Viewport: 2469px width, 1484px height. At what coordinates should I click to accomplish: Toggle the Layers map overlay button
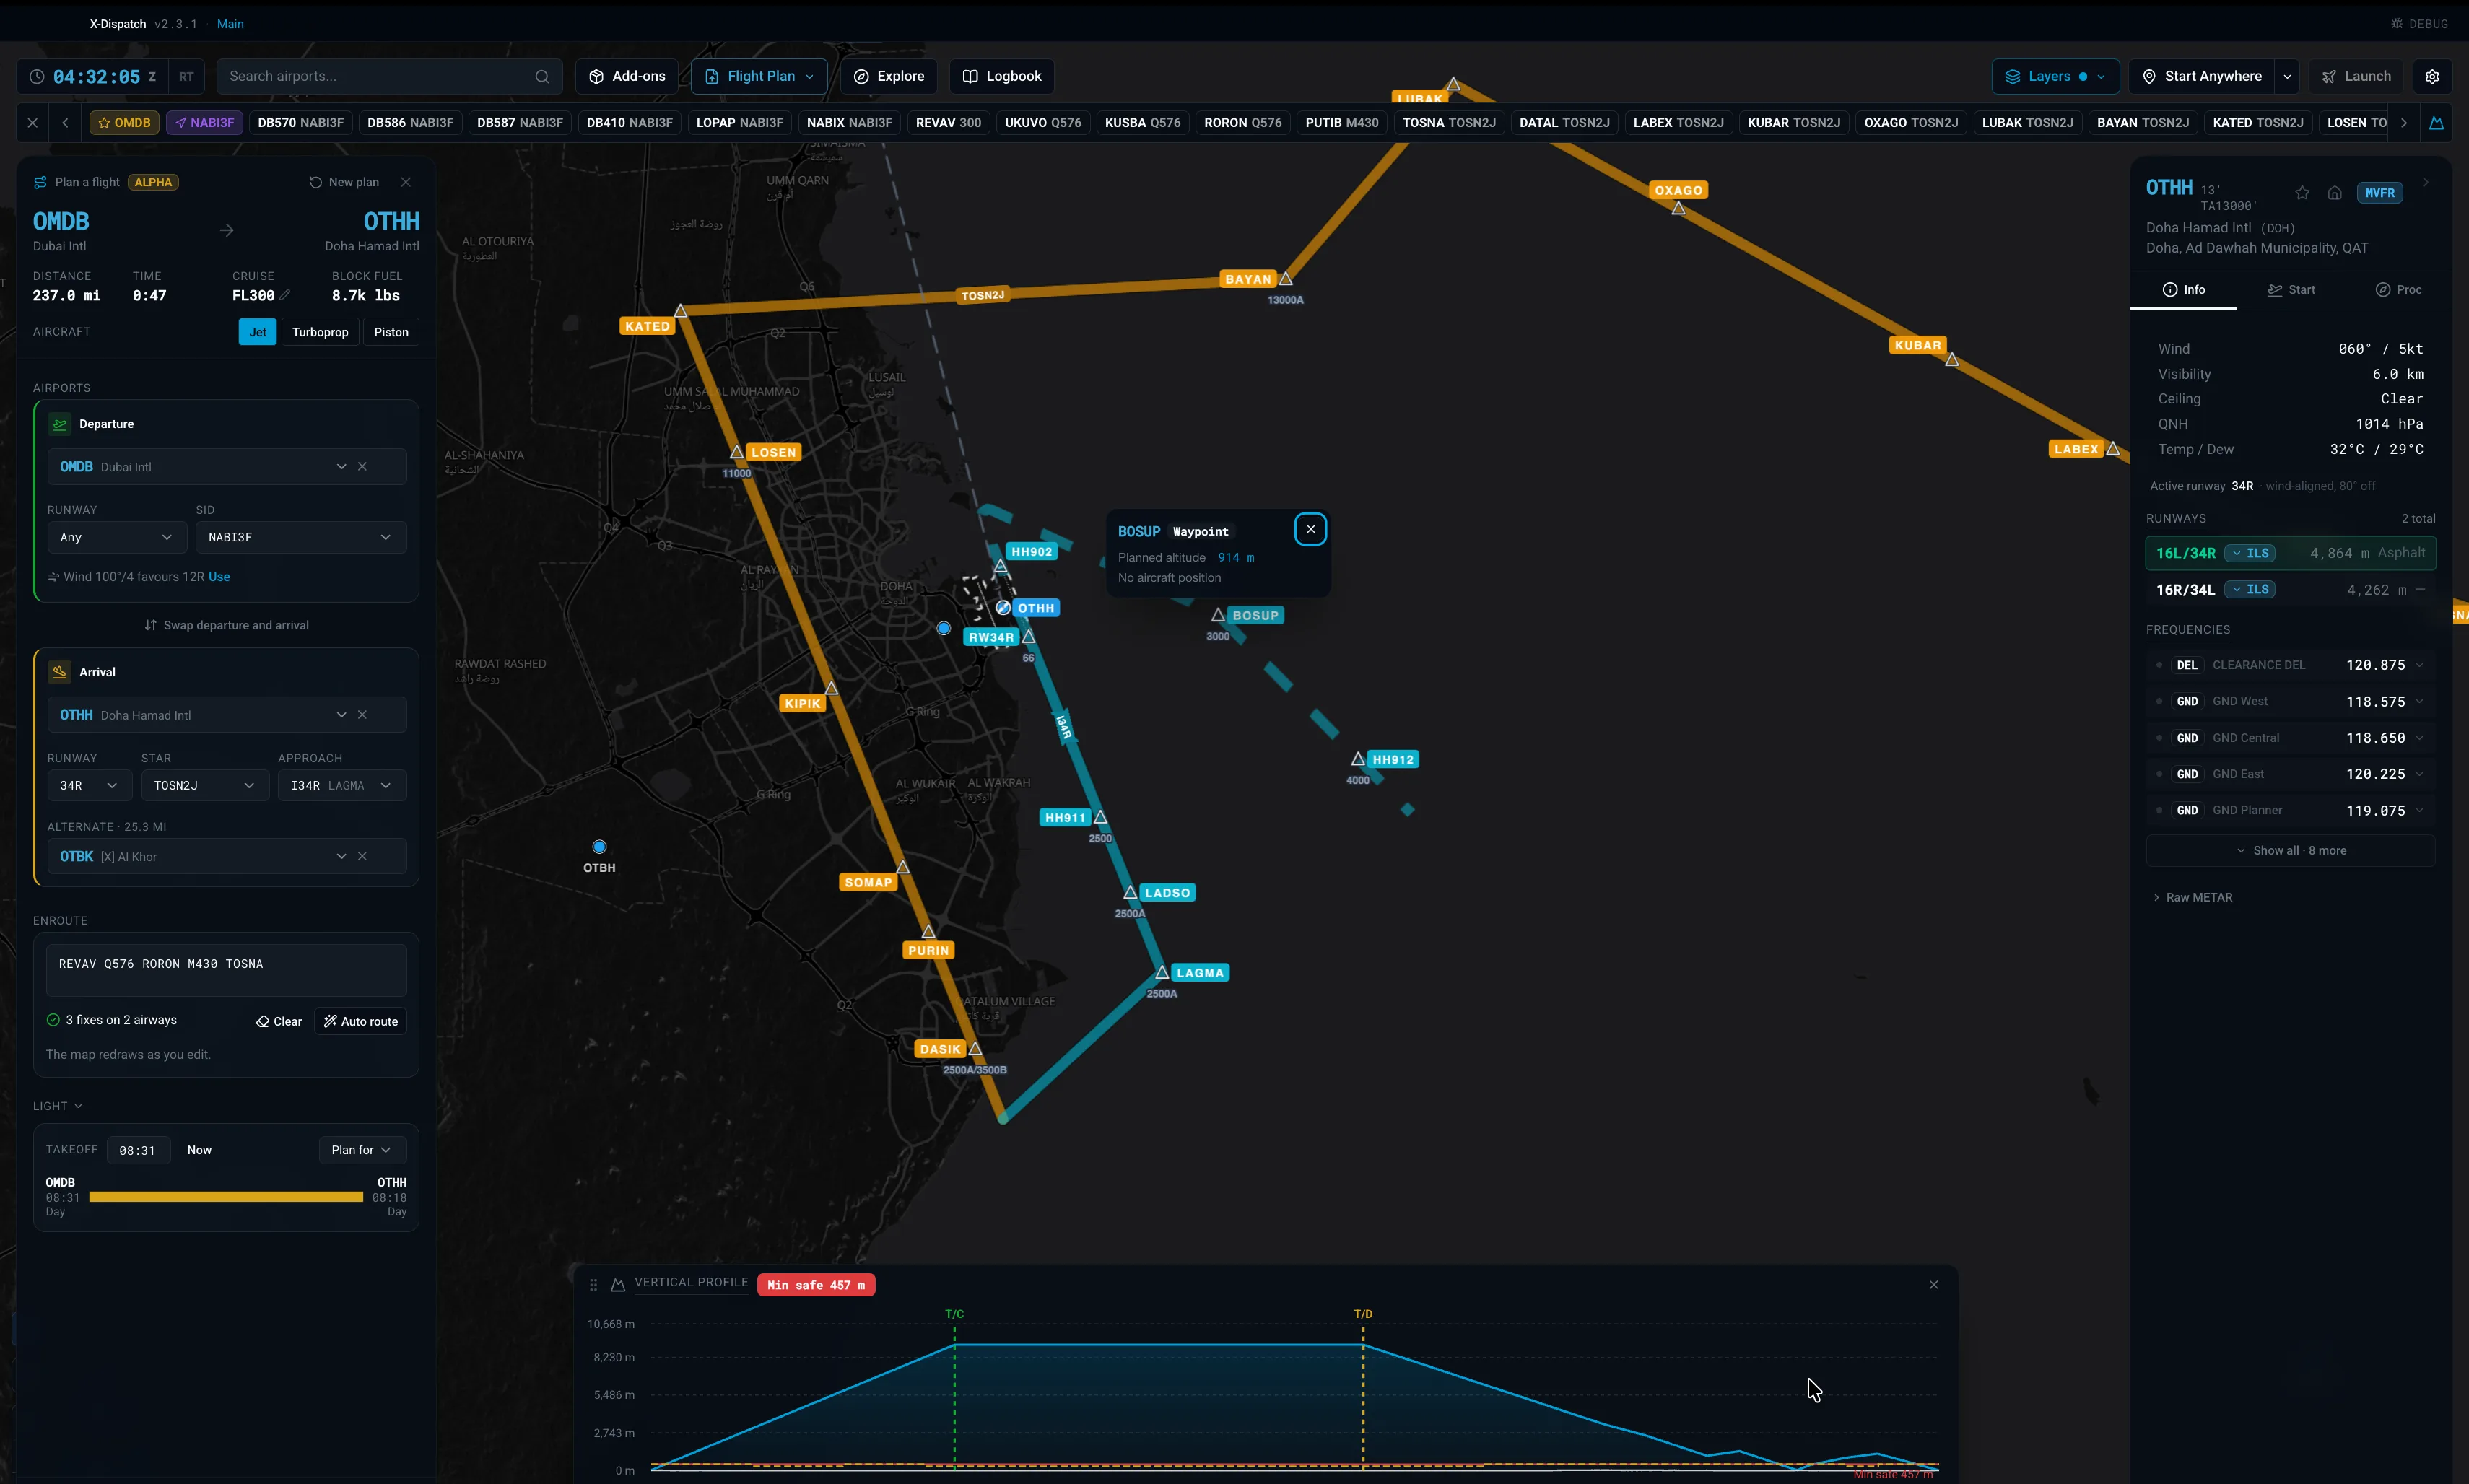pos(2054,76)
